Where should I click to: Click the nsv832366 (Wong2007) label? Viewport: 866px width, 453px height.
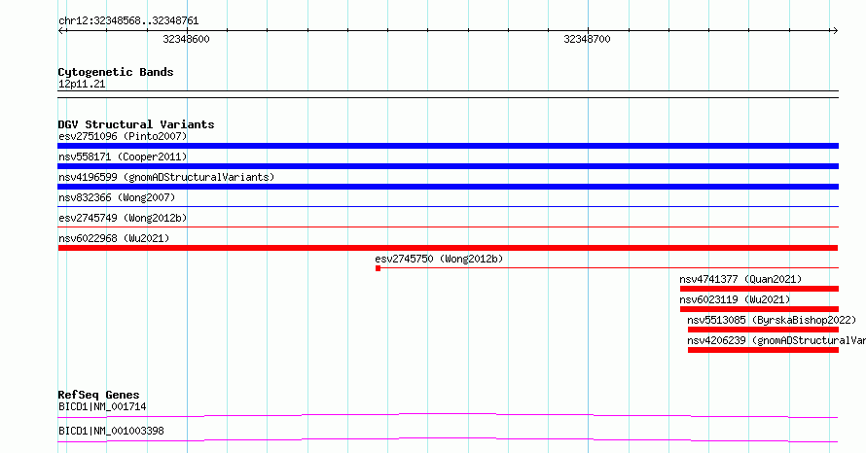point(117,197)
